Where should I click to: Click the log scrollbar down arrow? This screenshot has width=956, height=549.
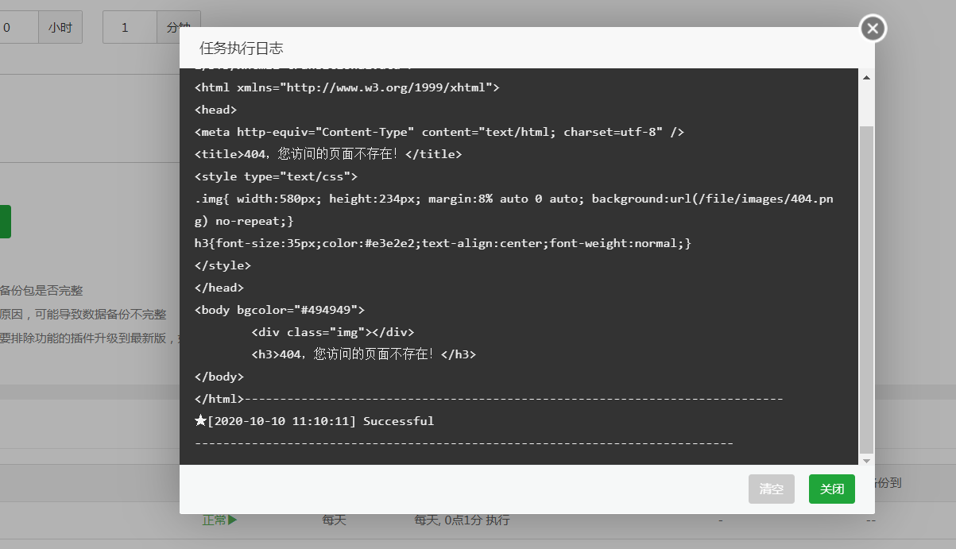(866, 460)
